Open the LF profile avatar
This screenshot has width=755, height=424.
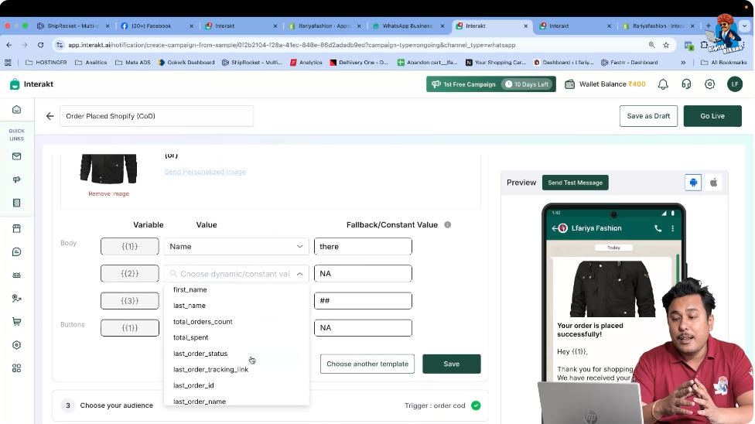coord(735,84)
